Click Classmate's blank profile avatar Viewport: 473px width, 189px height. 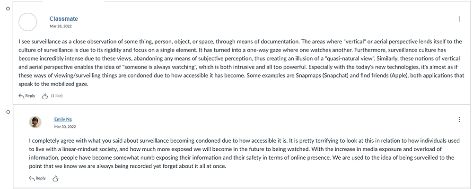(x=27, y=22)
